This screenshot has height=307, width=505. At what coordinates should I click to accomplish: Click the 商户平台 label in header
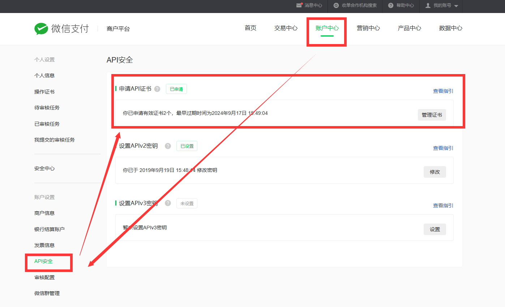(x=118, y=29)
